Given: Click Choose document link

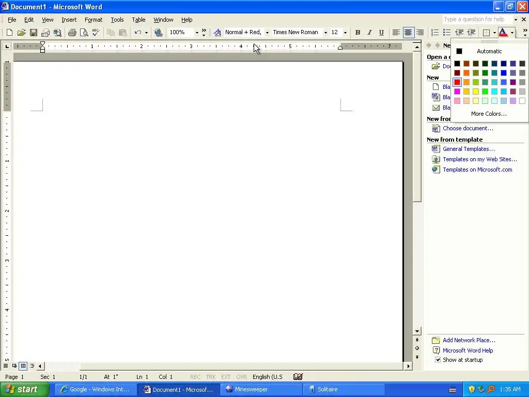Looking at the screenshot, I should 468,128.
